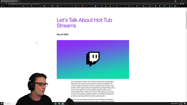The height and width of the screenshot is (105, 187).
Task: Open the Alerts bookmark
Action: (x=54, y=6)
